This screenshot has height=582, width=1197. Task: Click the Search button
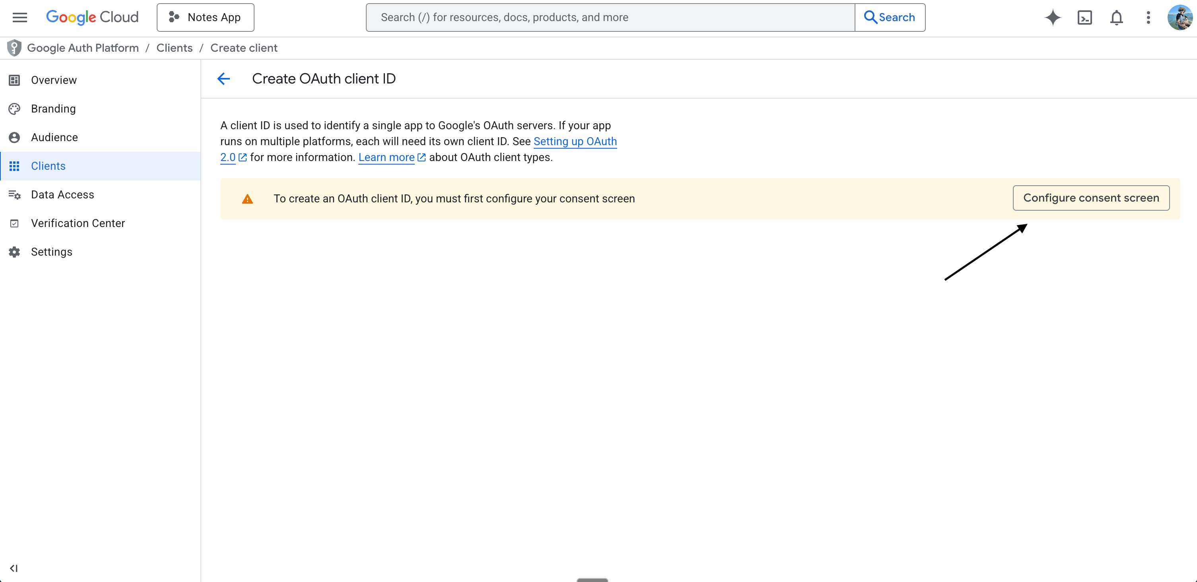[890, 17]
